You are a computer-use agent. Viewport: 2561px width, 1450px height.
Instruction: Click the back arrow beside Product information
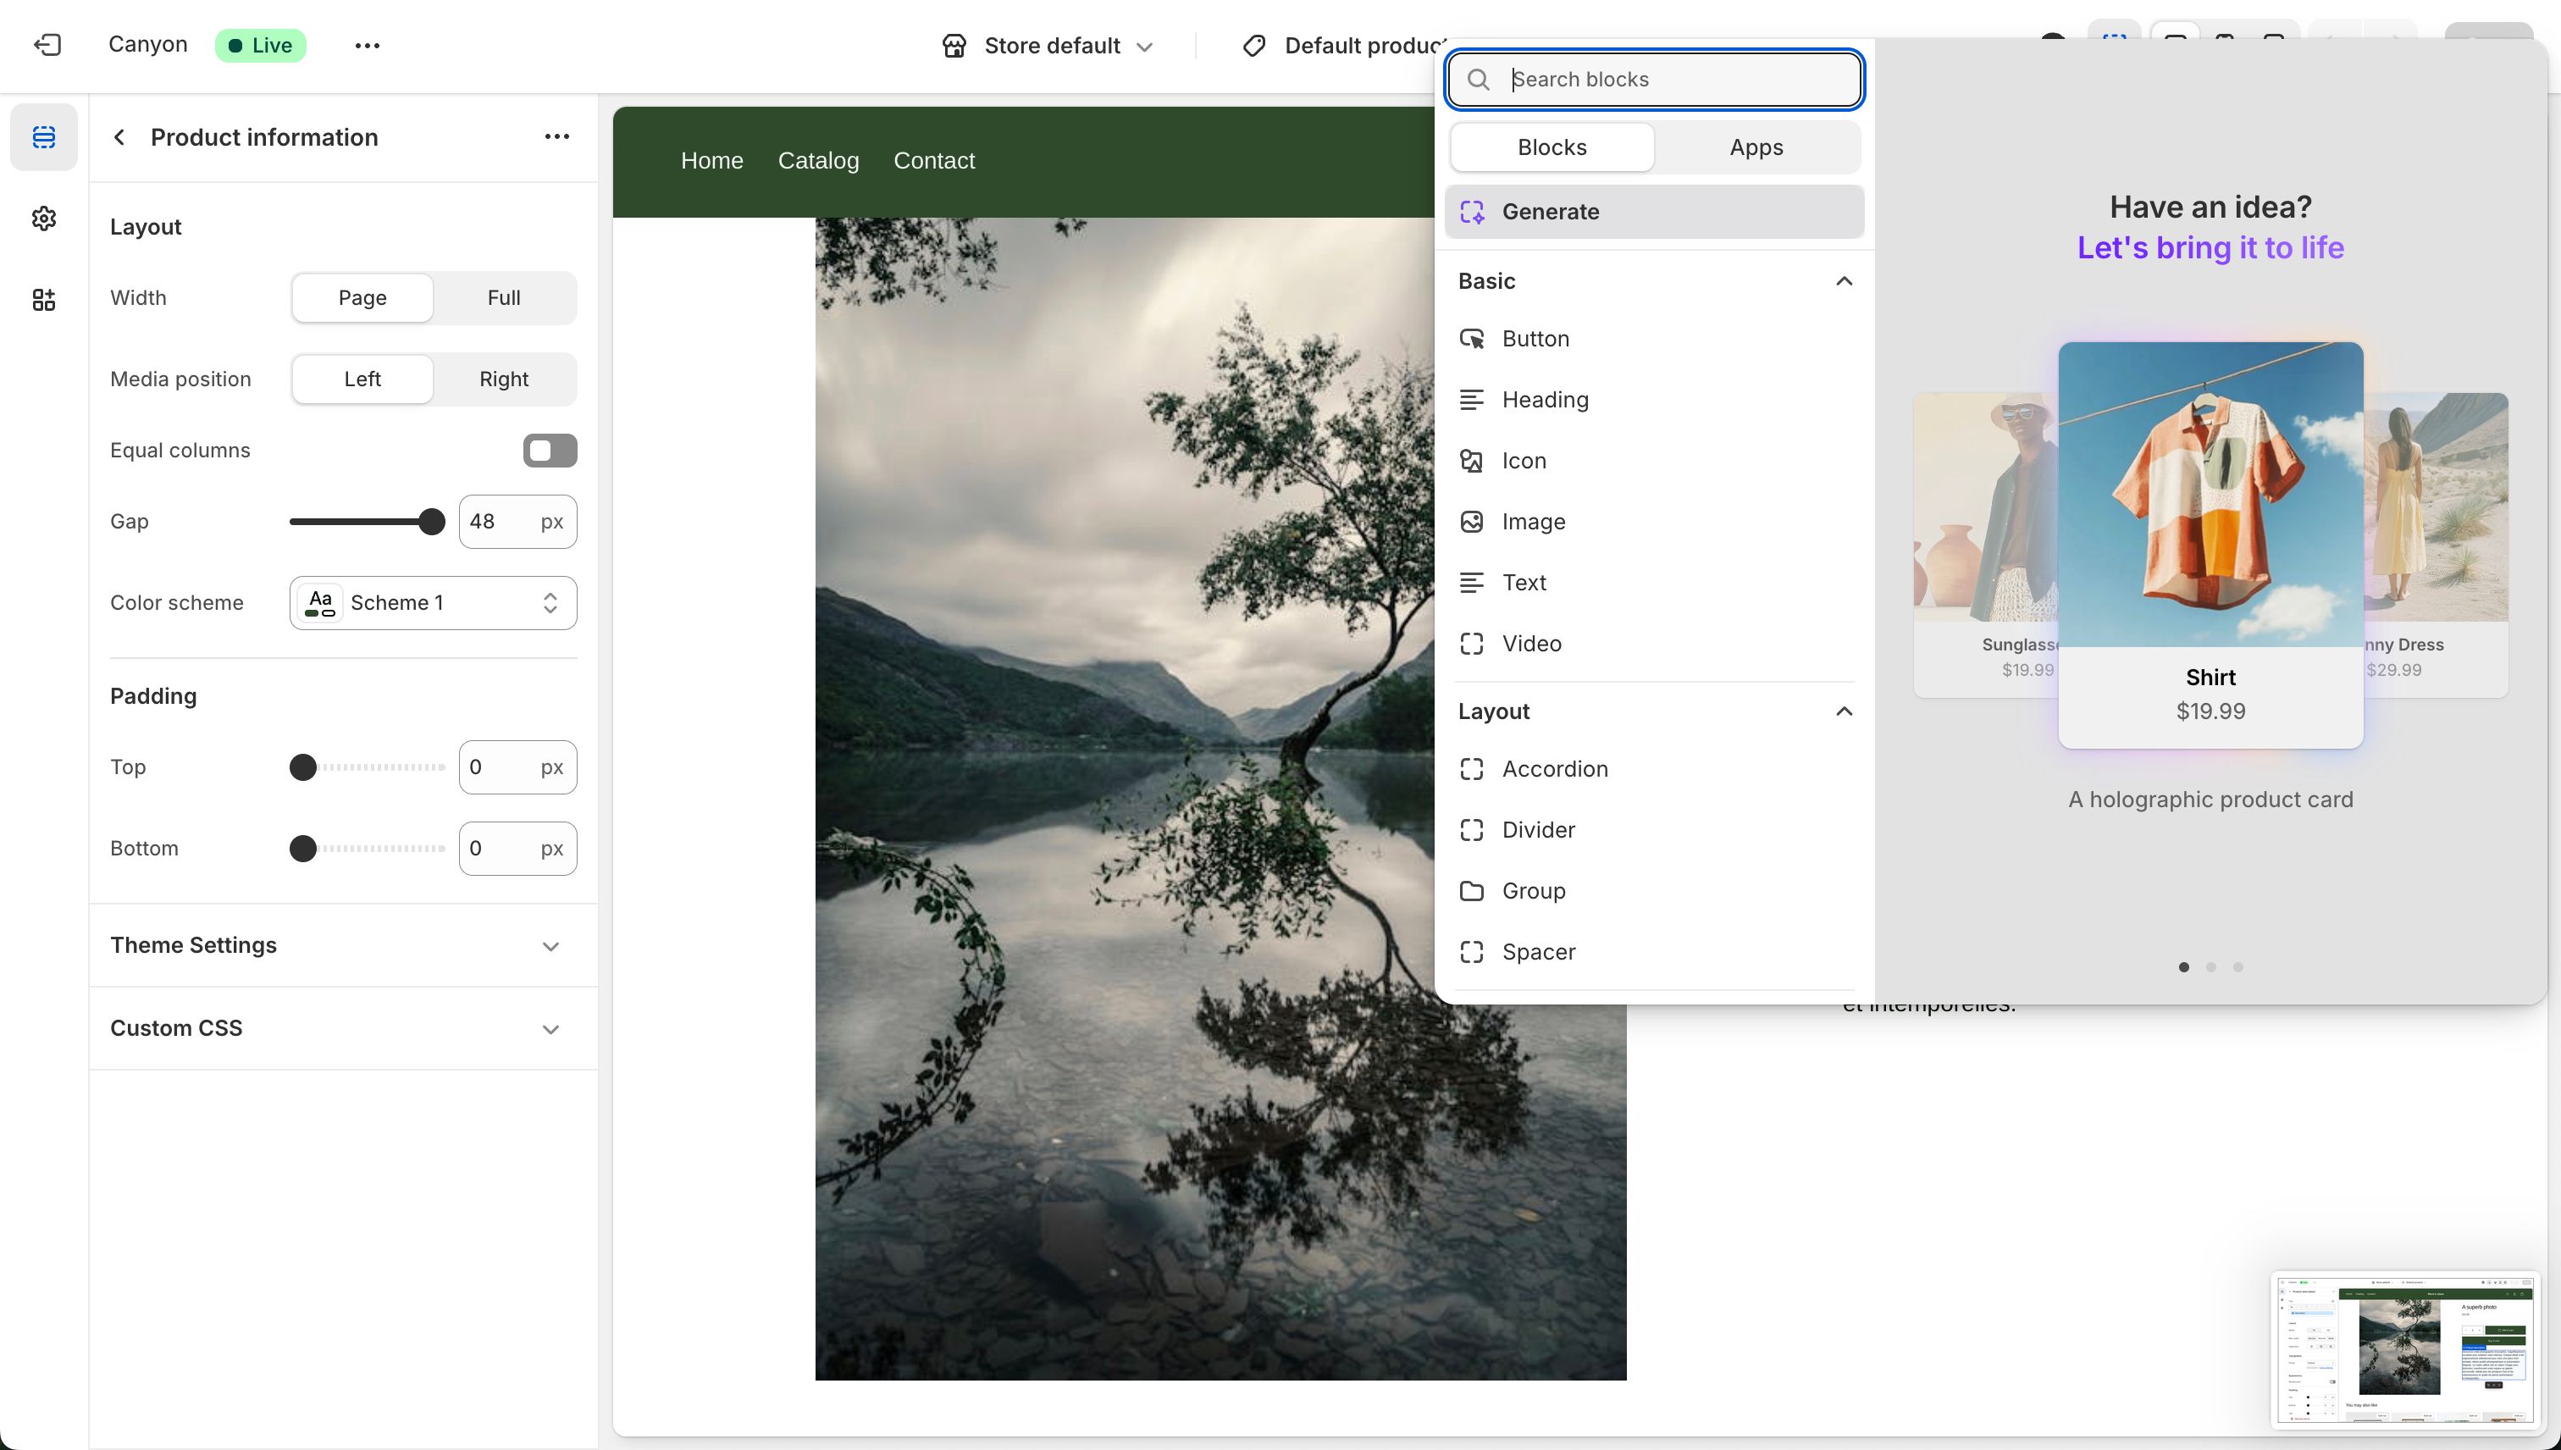click(x=119, y=137)
